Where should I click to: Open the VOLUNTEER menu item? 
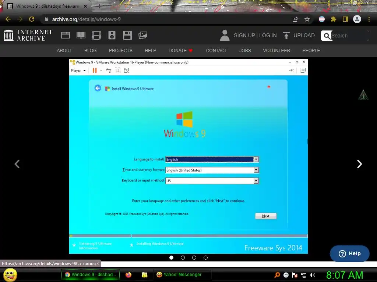tap(276, 51)
